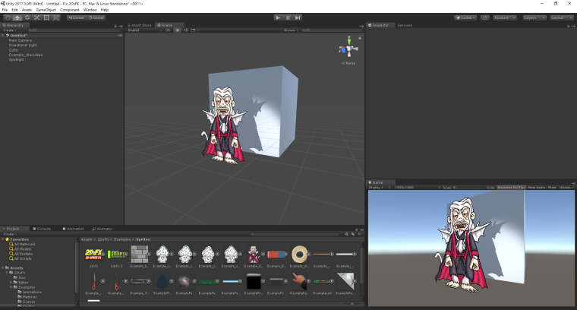This screenshot has width=577, height=310.
Task: Adjust the Game view Scale slider
Action: (x=469, y=188)
